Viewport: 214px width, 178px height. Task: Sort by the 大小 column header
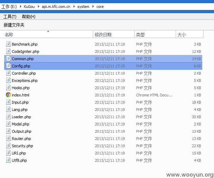click(190, 34)
